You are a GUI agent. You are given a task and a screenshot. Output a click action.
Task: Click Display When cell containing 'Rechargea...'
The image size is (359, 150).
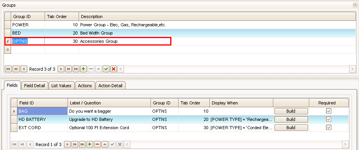241,119
